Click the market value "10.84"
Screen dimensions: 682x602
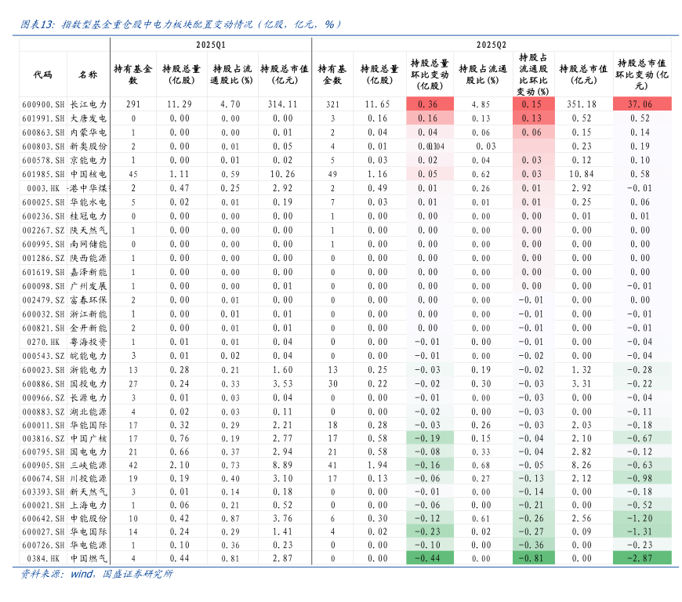click(x=582, y=174)
